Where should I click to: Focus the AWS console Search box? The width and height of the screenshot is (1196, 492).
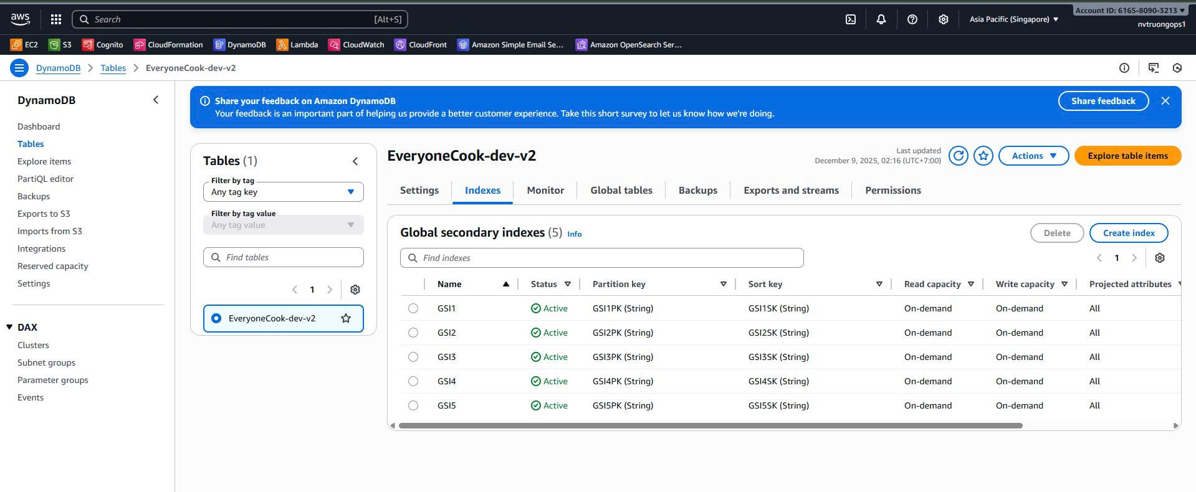click(240, 19)
